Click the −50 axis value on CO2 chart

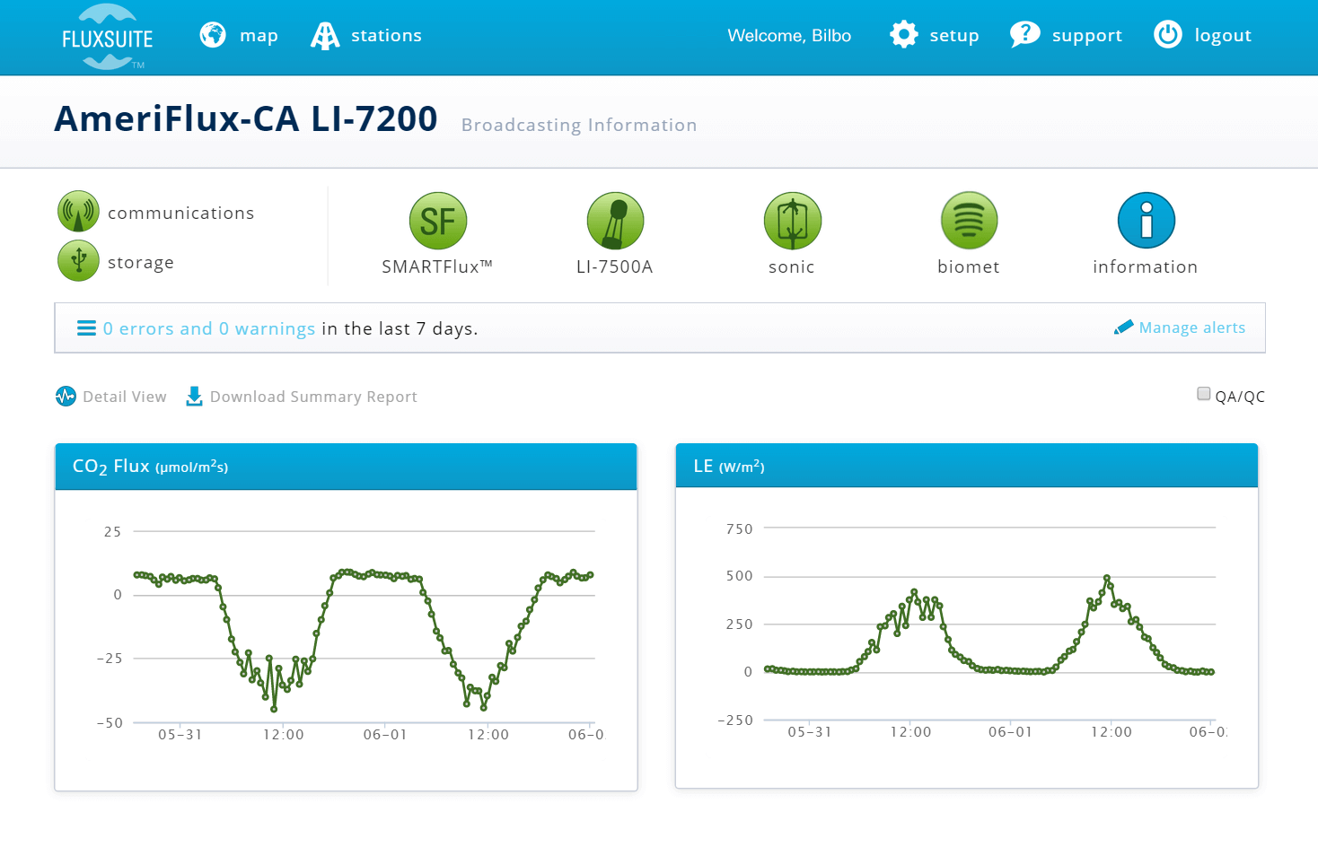[x=110, y=723]
